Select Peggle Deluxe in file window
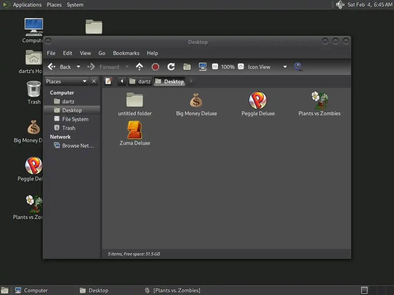 point(258,104)
